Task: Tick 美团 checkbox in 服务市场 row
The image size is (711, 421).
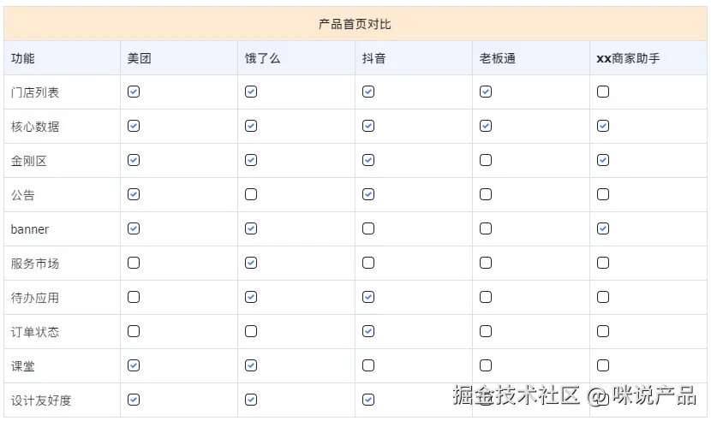Action: coord(134,263)
